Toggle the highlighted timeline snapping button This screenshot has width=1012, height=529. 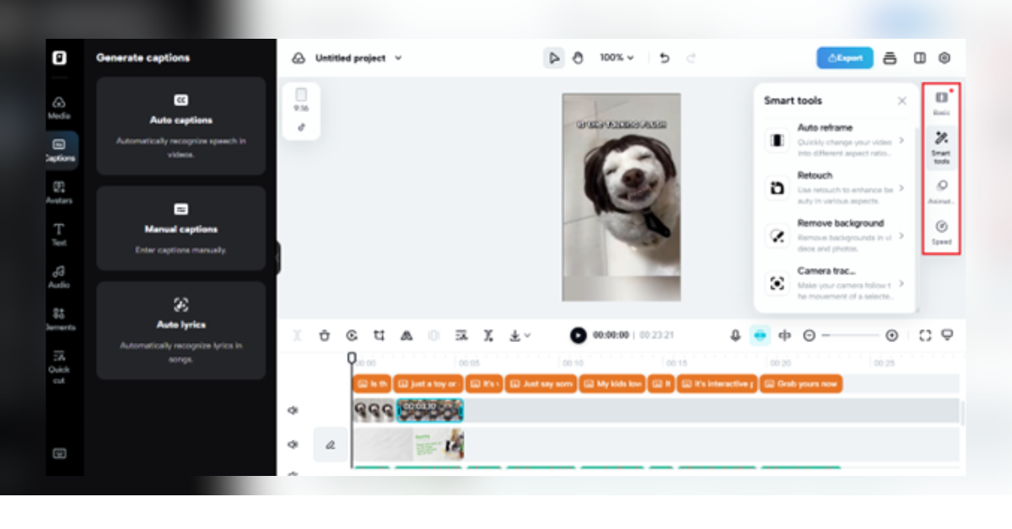760,335
